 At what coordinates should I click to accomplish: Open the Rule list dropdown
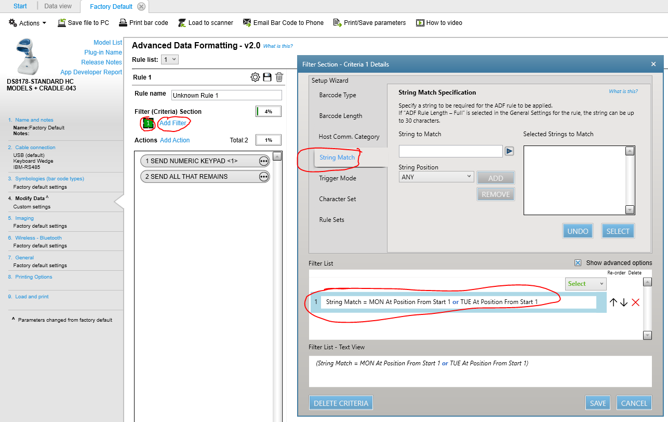(x=170, y=60)
